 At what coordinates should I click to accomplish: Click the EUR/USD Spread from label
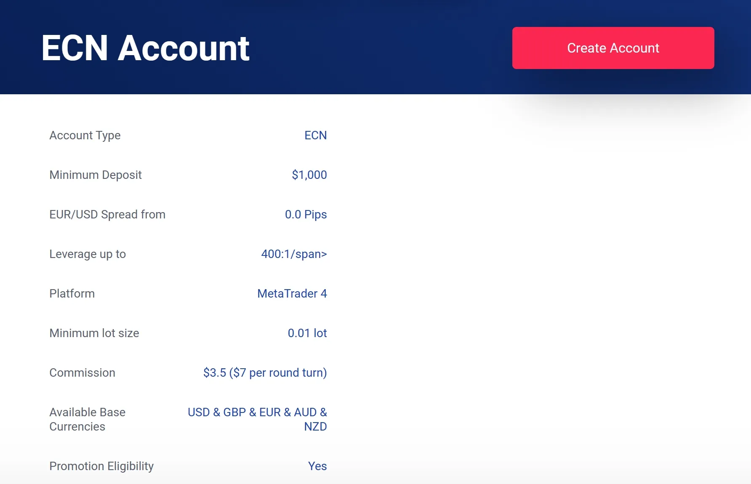click(x=107, y=214)
